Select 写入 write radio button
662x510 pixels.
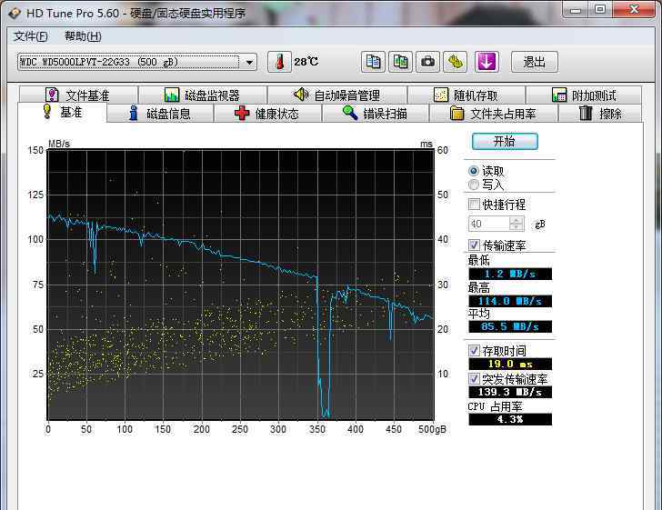point(474,185)
